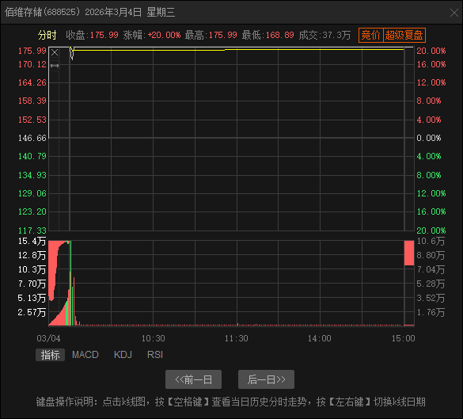
Task: Open 超级复盘 super review
Action: tap(404, 35)
